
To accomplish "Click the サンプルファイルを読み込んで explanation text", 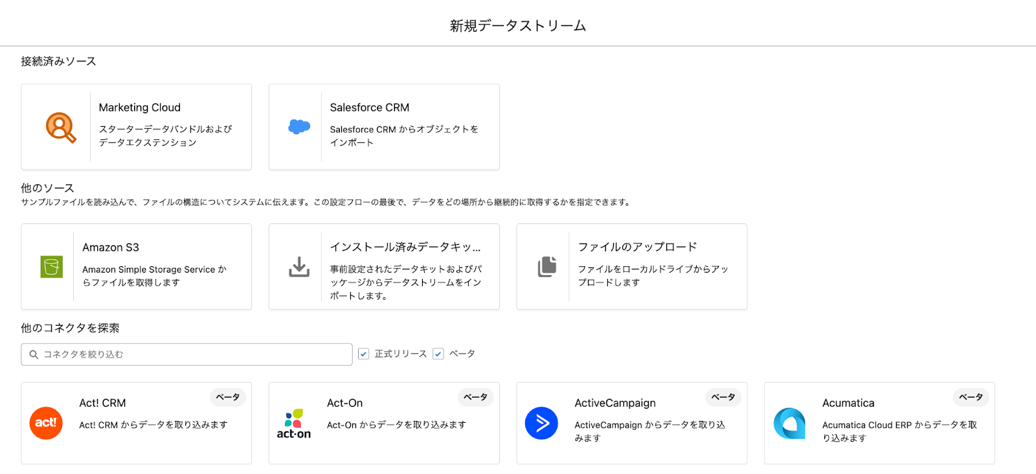I will click(x=326, y=202).
